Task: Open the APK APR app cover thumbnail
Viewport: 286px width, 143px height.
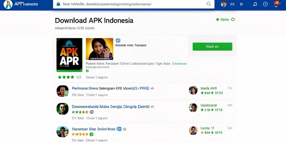Action: point(69,55)
